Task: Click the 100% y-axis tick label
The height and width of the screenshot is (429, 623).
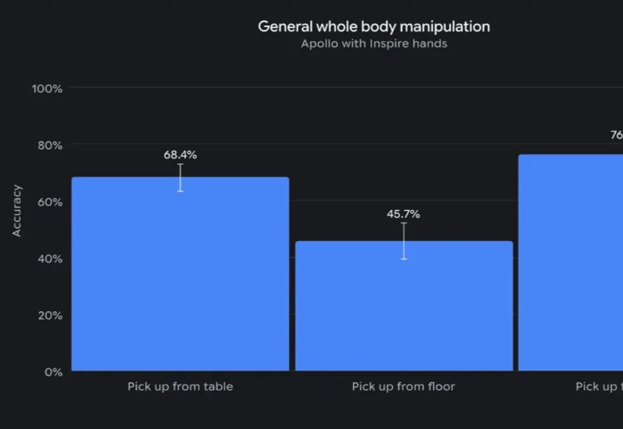Action: 47,89
